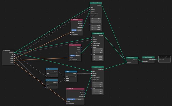
Task: Enable Pick Instance on the topmost Instance on Points
Action: (x=91, y=13)
